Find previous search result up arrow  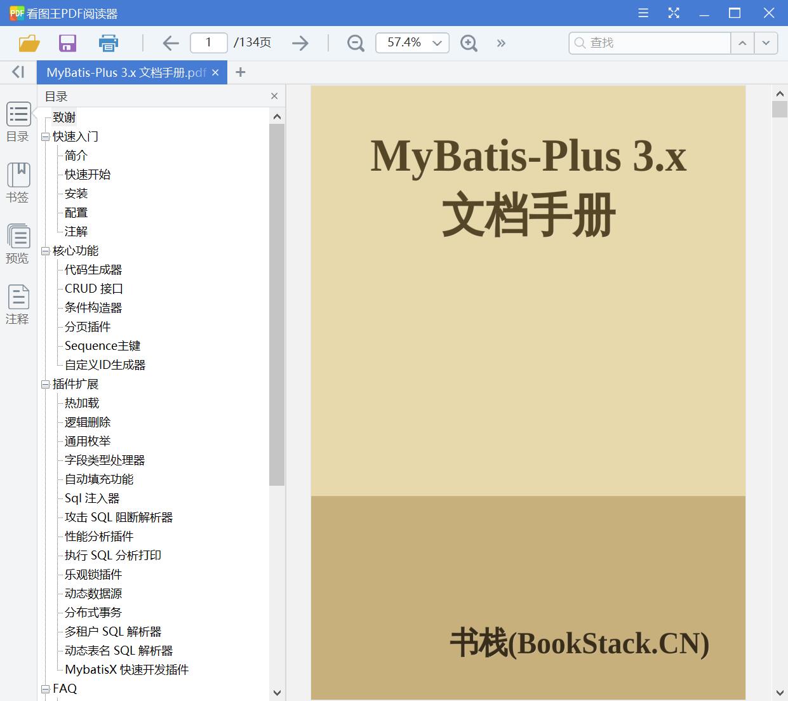tap(742, 43)
